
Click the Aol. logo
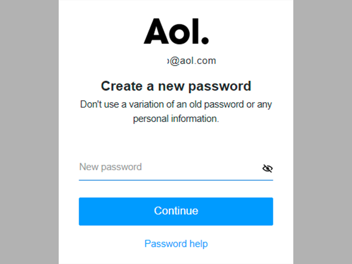[176, 31]
